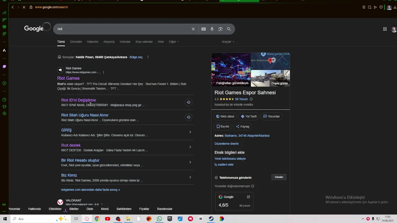397x223 pixels.
Task: Stop loading the page with the X button
Action: click(24, 7)
